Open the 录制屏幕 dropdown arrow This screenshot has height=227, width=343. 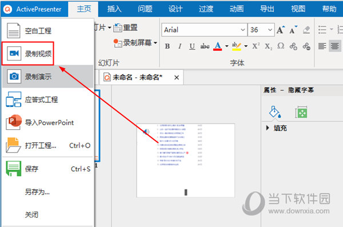tap(155, 43)
